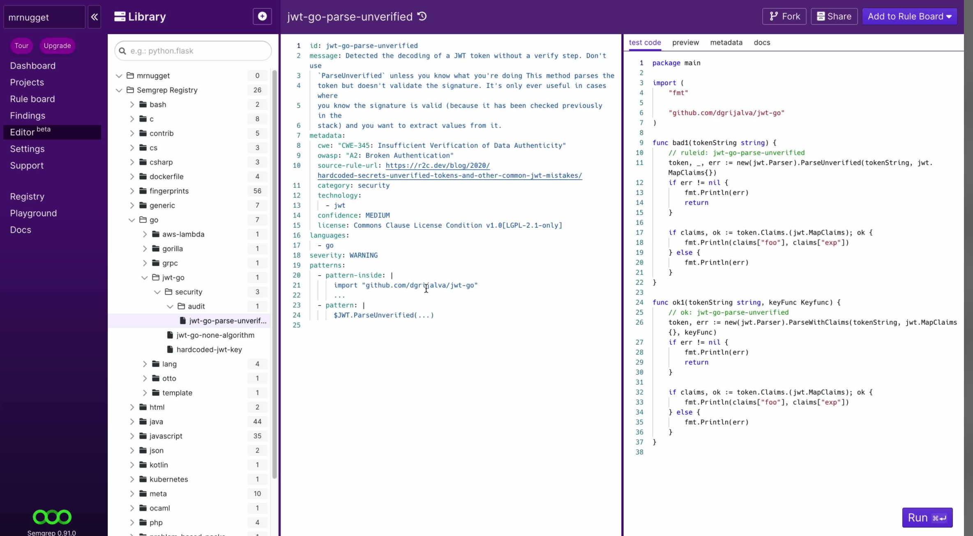Click the add new rule plus icon
973x536 pixels.
click(262, 16)
